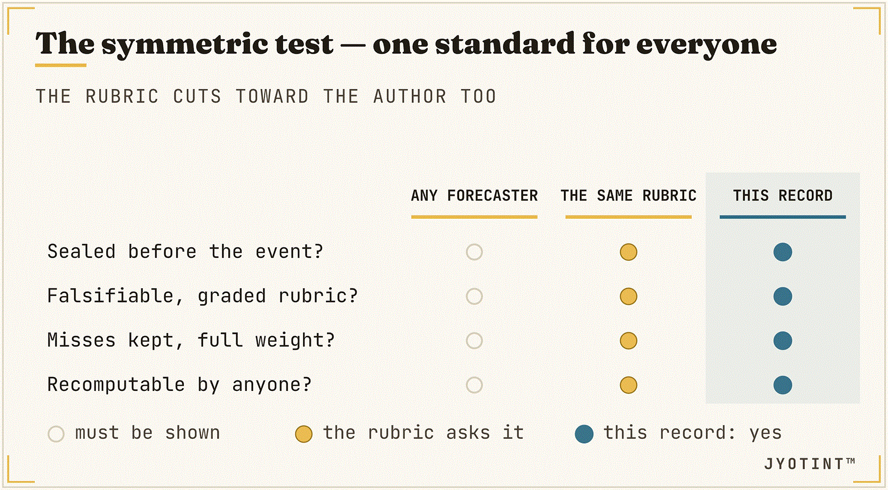The width and height of the screenshot is (888, 490).
Task: Click the empty legend circle for must be shown
Action: coord(56,434)
